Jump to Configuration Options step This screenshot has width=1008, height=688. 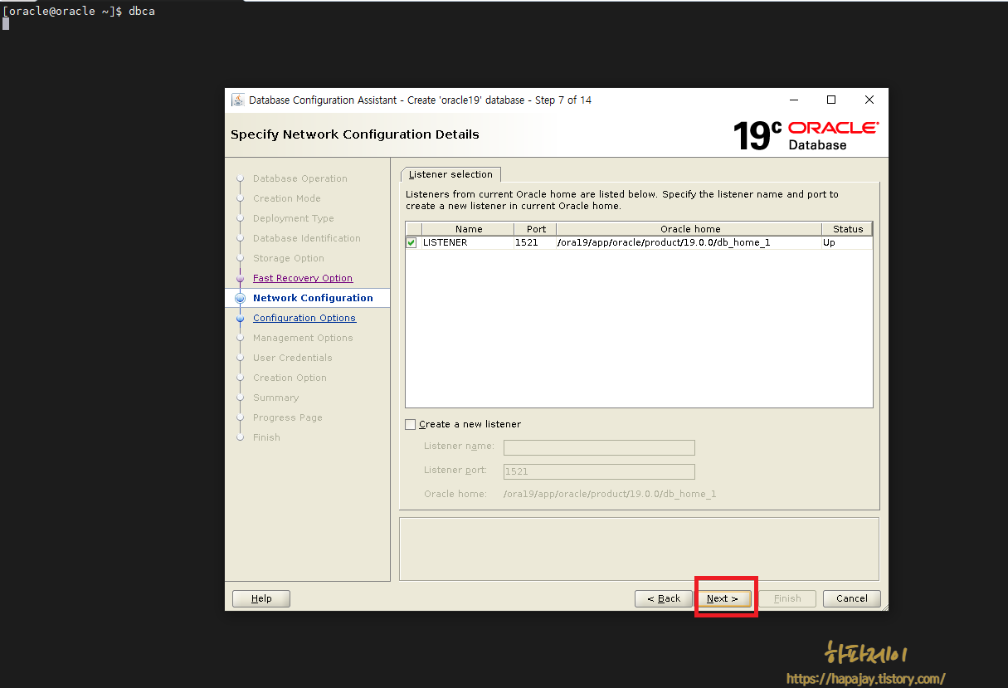click(304, 318)
